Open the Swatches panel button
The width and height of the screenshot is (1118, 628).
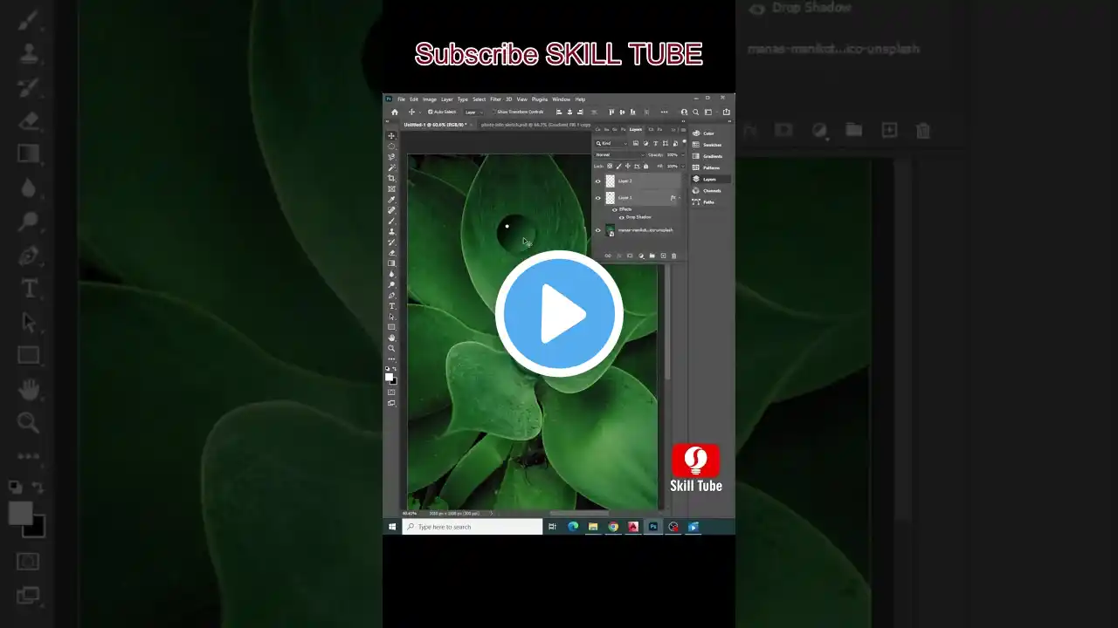click(710, 145)
